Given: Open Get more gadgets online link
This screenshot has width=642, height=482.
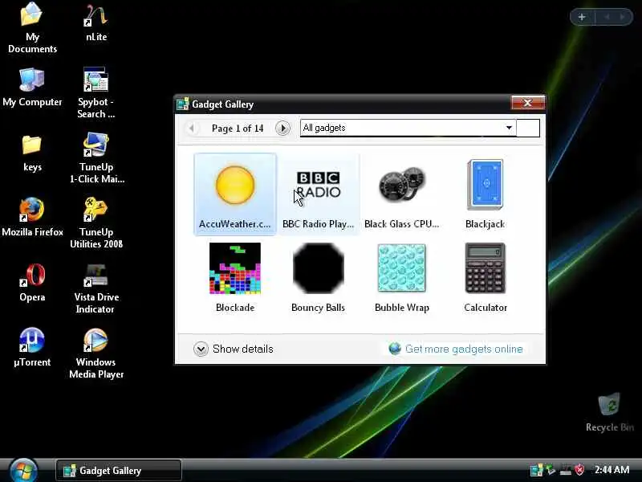Looking at the screenshot, I should pos(456,349).
